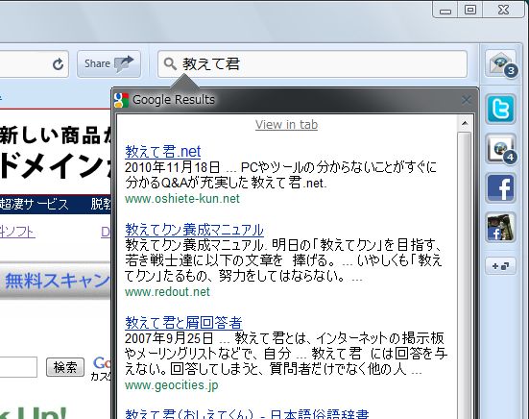The width and height of the screenshot is (529, 419).
Task: Click the View in tab link
Action: coord(286,125)
